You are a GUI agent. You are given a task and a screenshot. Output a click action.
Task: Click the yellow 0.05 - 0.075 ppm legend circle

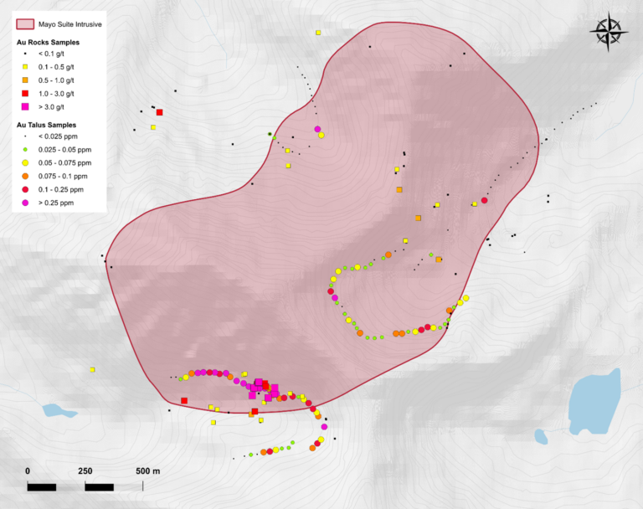(x=26, y=162)
